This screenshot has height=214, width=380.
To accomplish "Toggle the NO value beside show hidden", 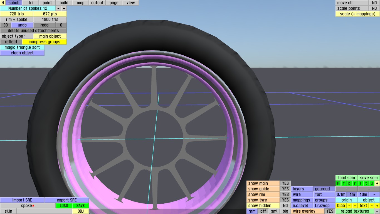I will 285,206.
